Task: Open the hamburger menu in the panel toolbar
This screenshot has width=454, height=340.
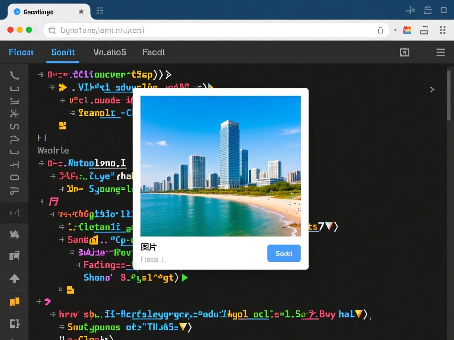Action: pos(440,52)
